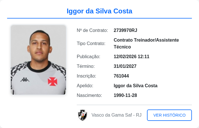This screenshot has width=199, height=128.
Task: Select the Apelido value Iggor da Silva Costa
Action: click(135, 86)
